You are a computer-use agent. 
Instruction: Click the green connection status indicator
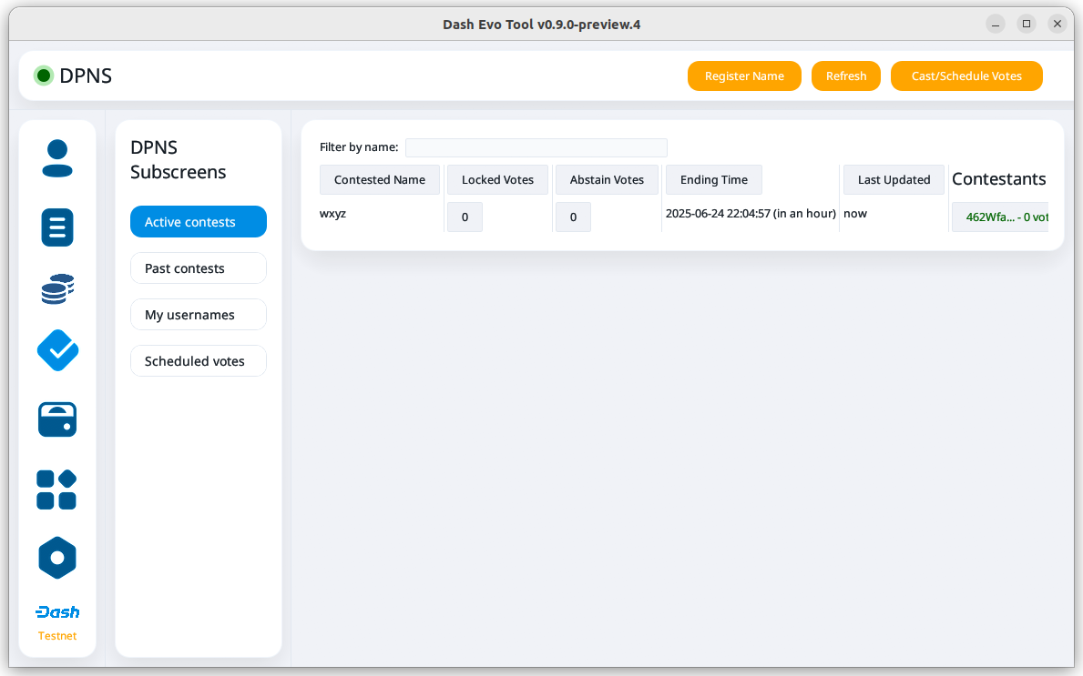tap(43, 76)
